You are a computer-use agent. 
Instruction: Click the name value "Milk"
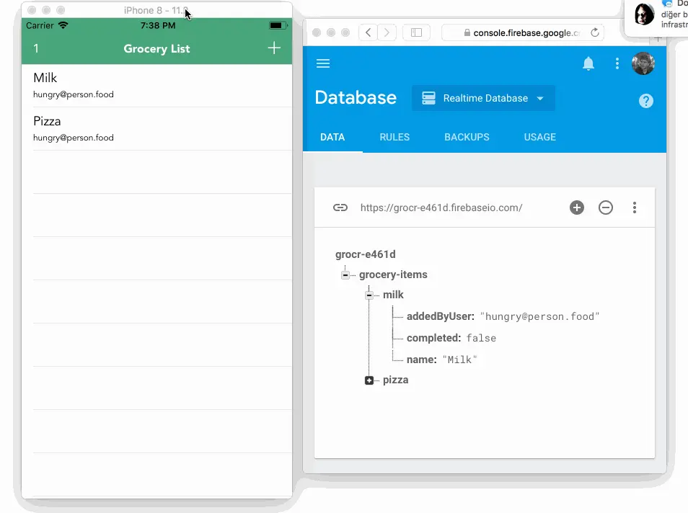pos(459,360)
